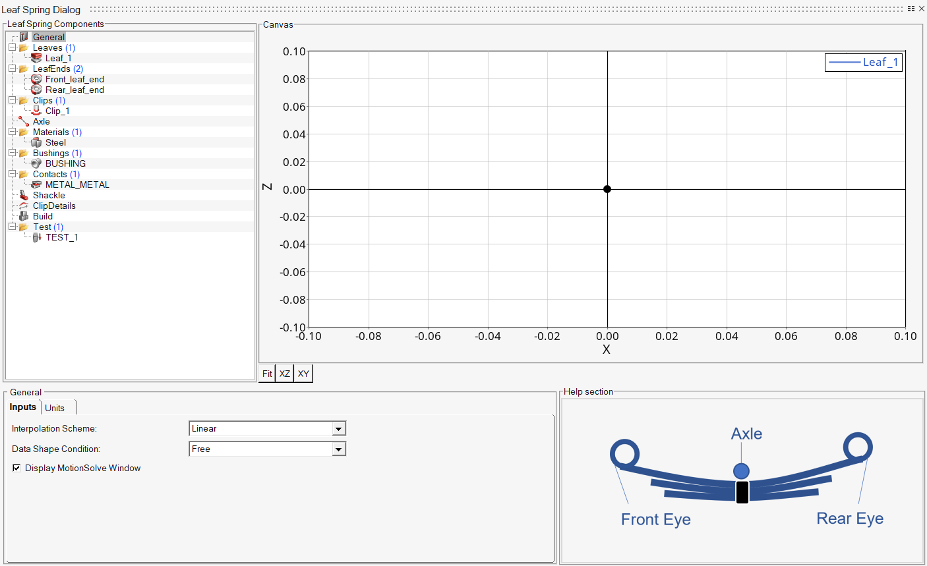The height and width of the screenshot is (566, 927).
Task: Click the Front_leaf_end eye icon
Action: pos(36,79)
